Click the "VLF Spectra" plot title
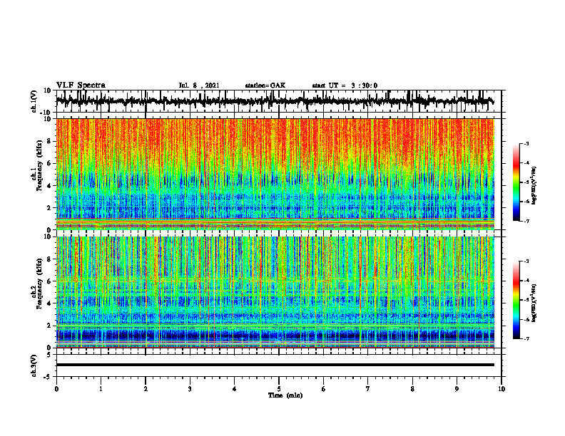The image size is (565, 436). pos(81,85)
